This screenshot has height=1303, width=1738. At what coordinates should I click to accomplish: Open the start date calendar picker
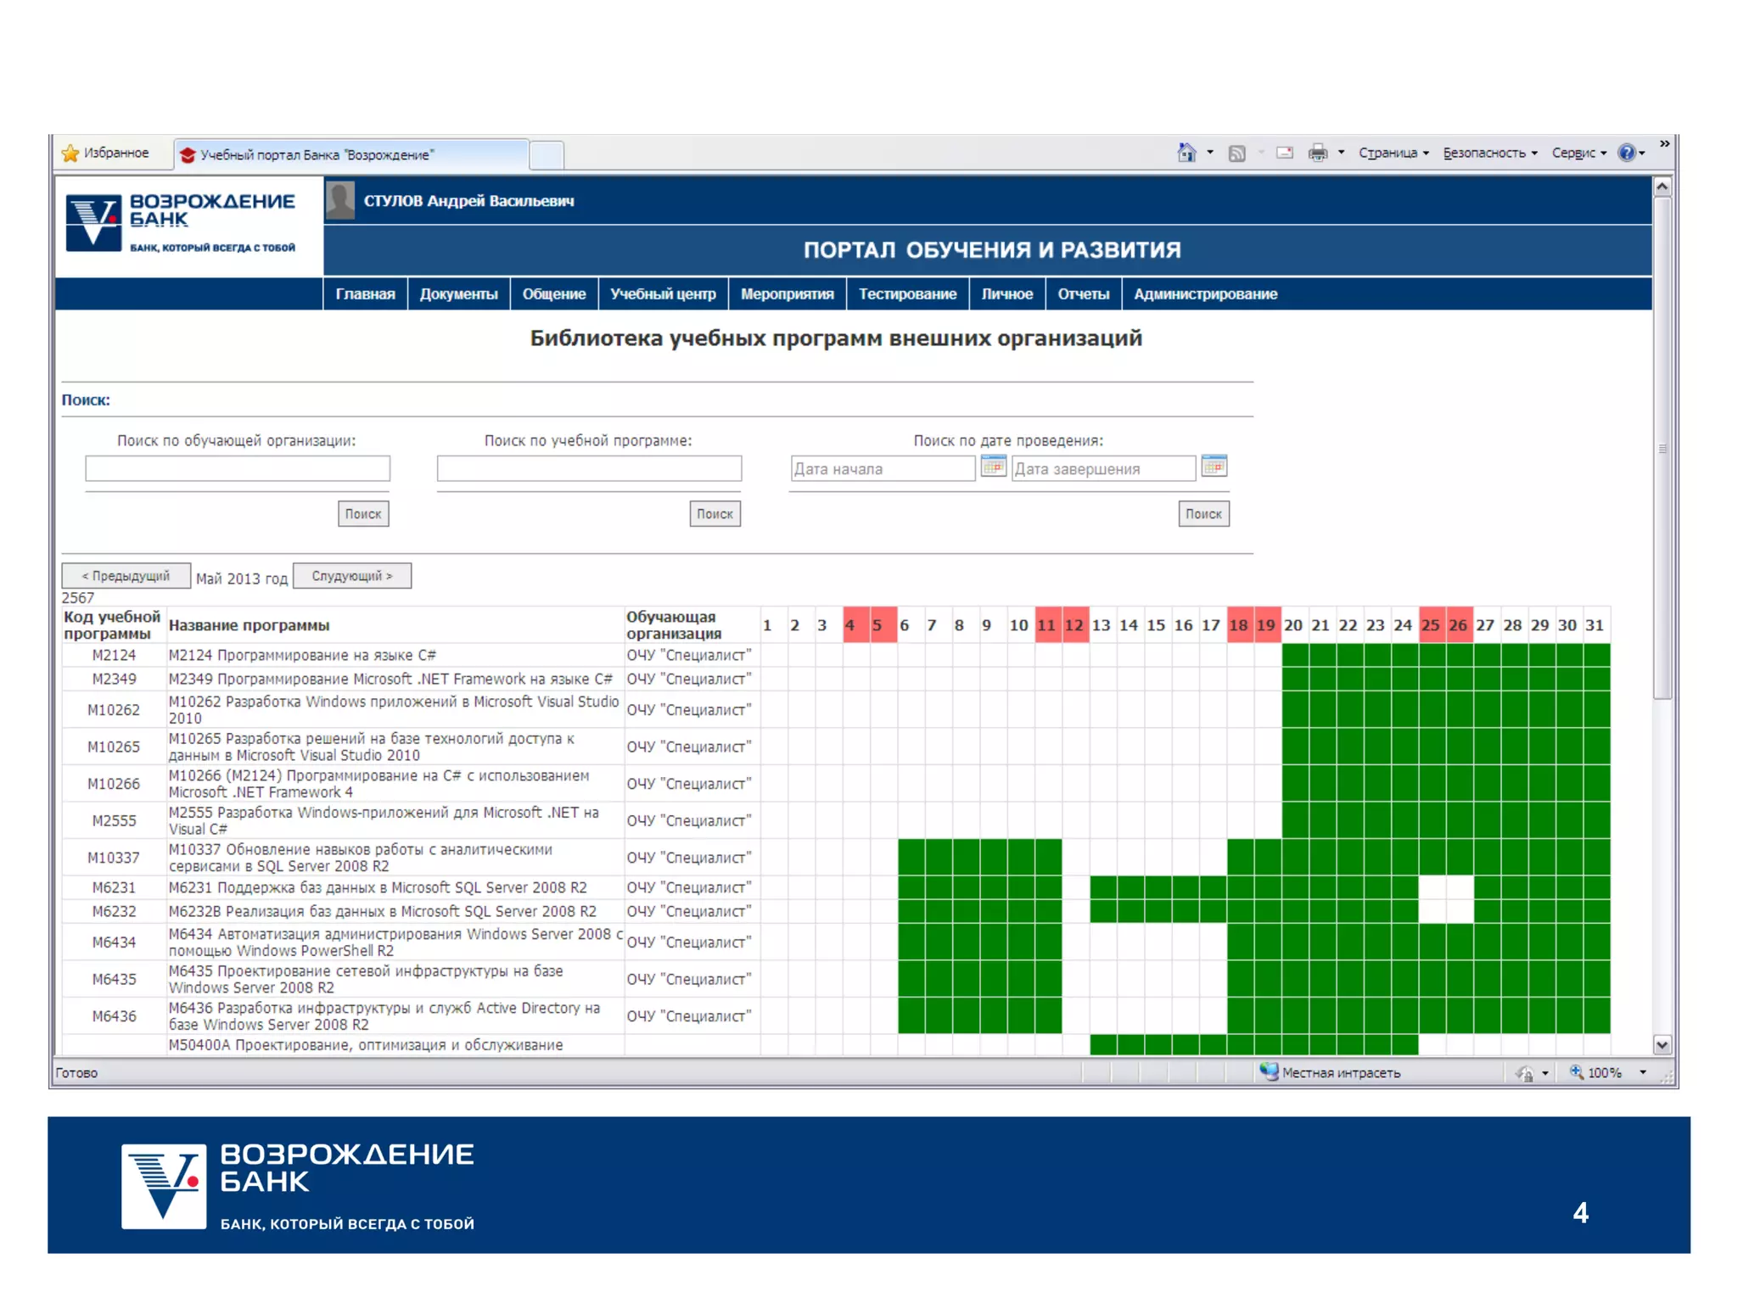(x=992, y=467)
